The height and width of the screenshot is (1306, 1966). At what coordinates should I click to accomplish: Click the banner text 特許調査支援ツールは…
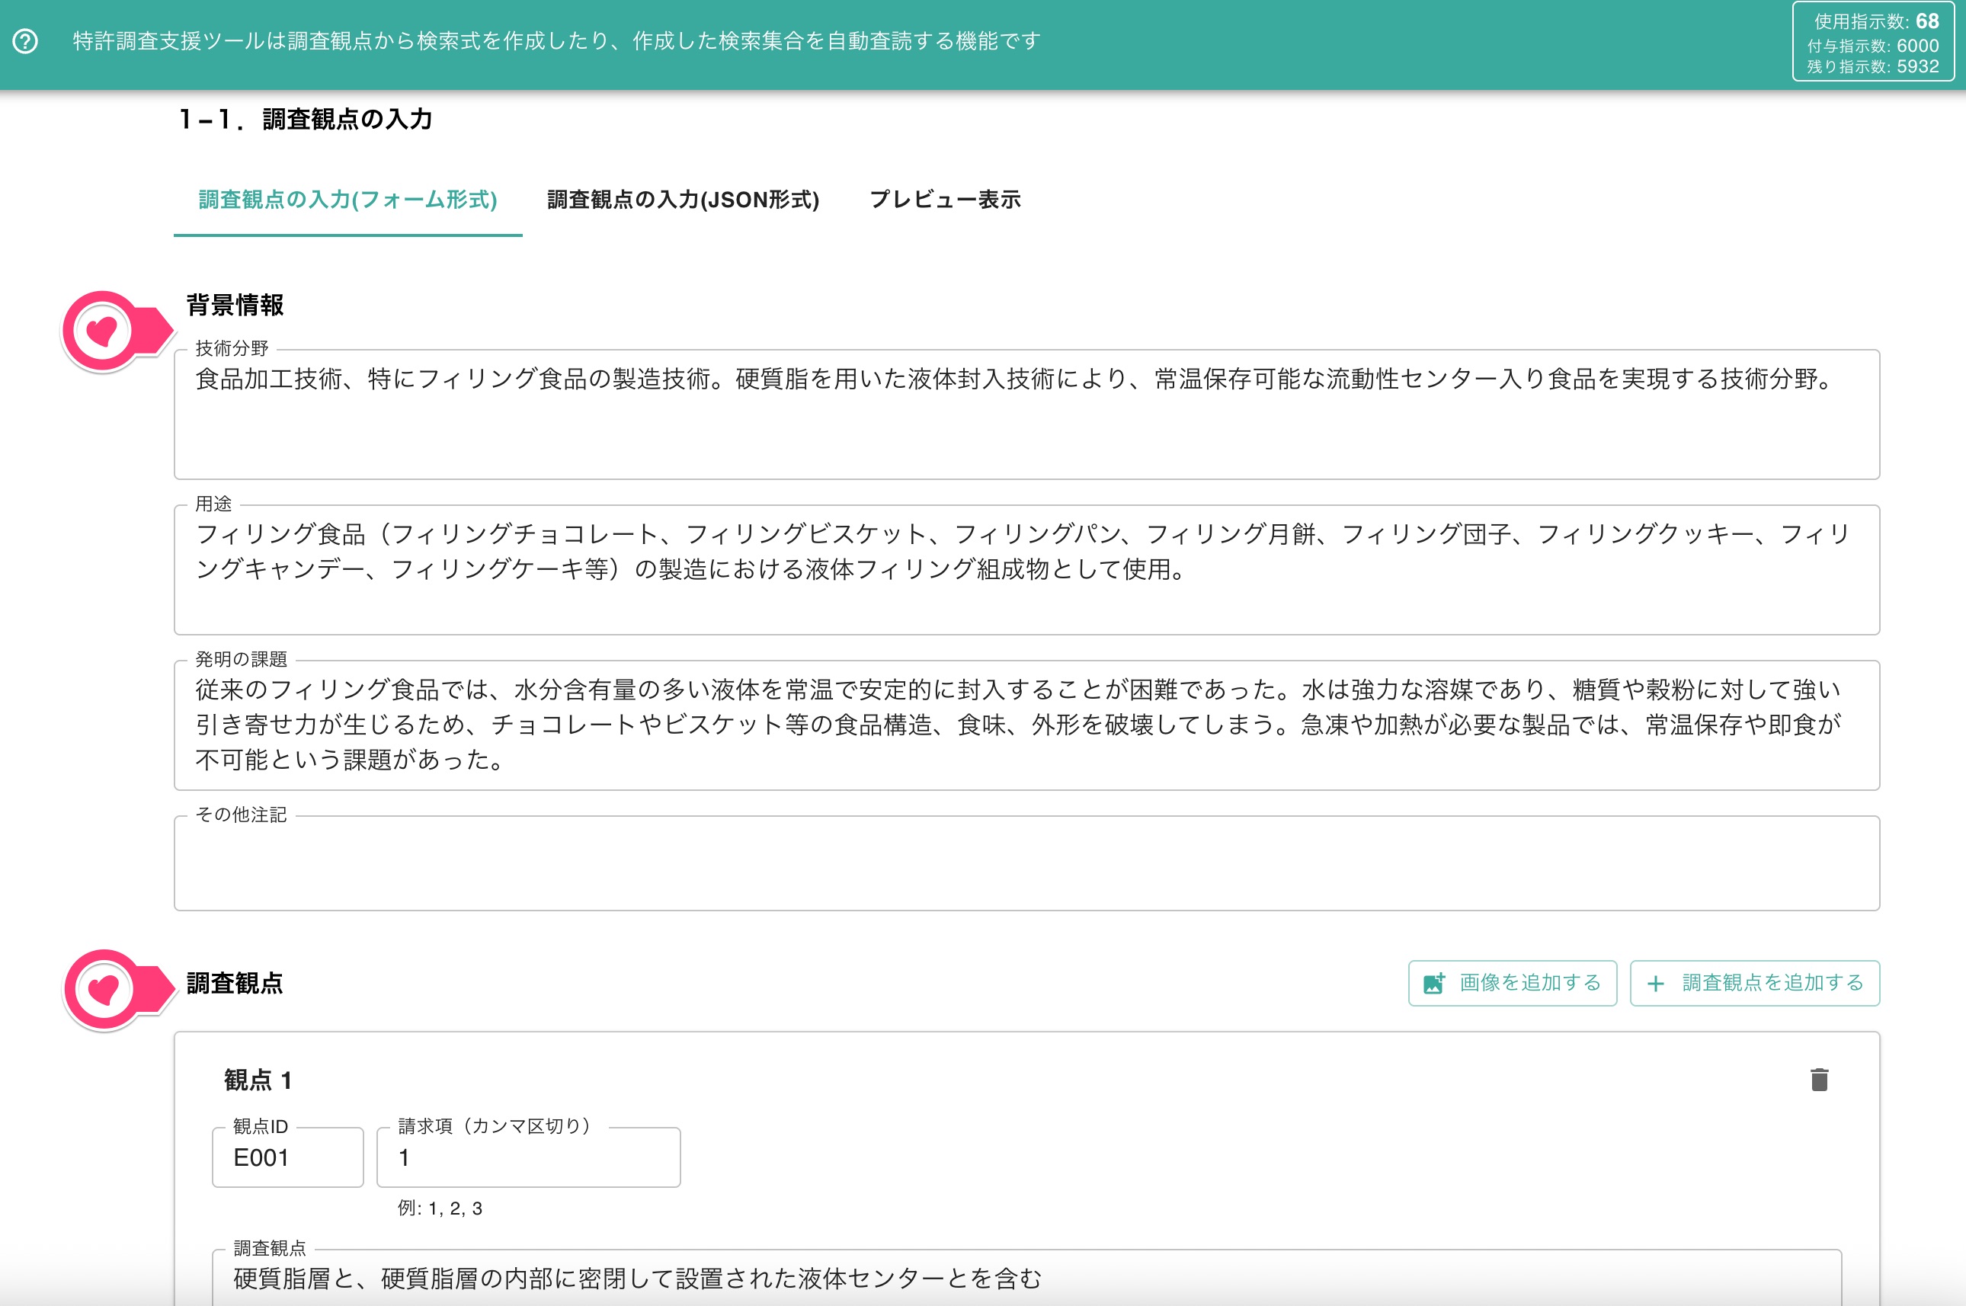(556, 41)
